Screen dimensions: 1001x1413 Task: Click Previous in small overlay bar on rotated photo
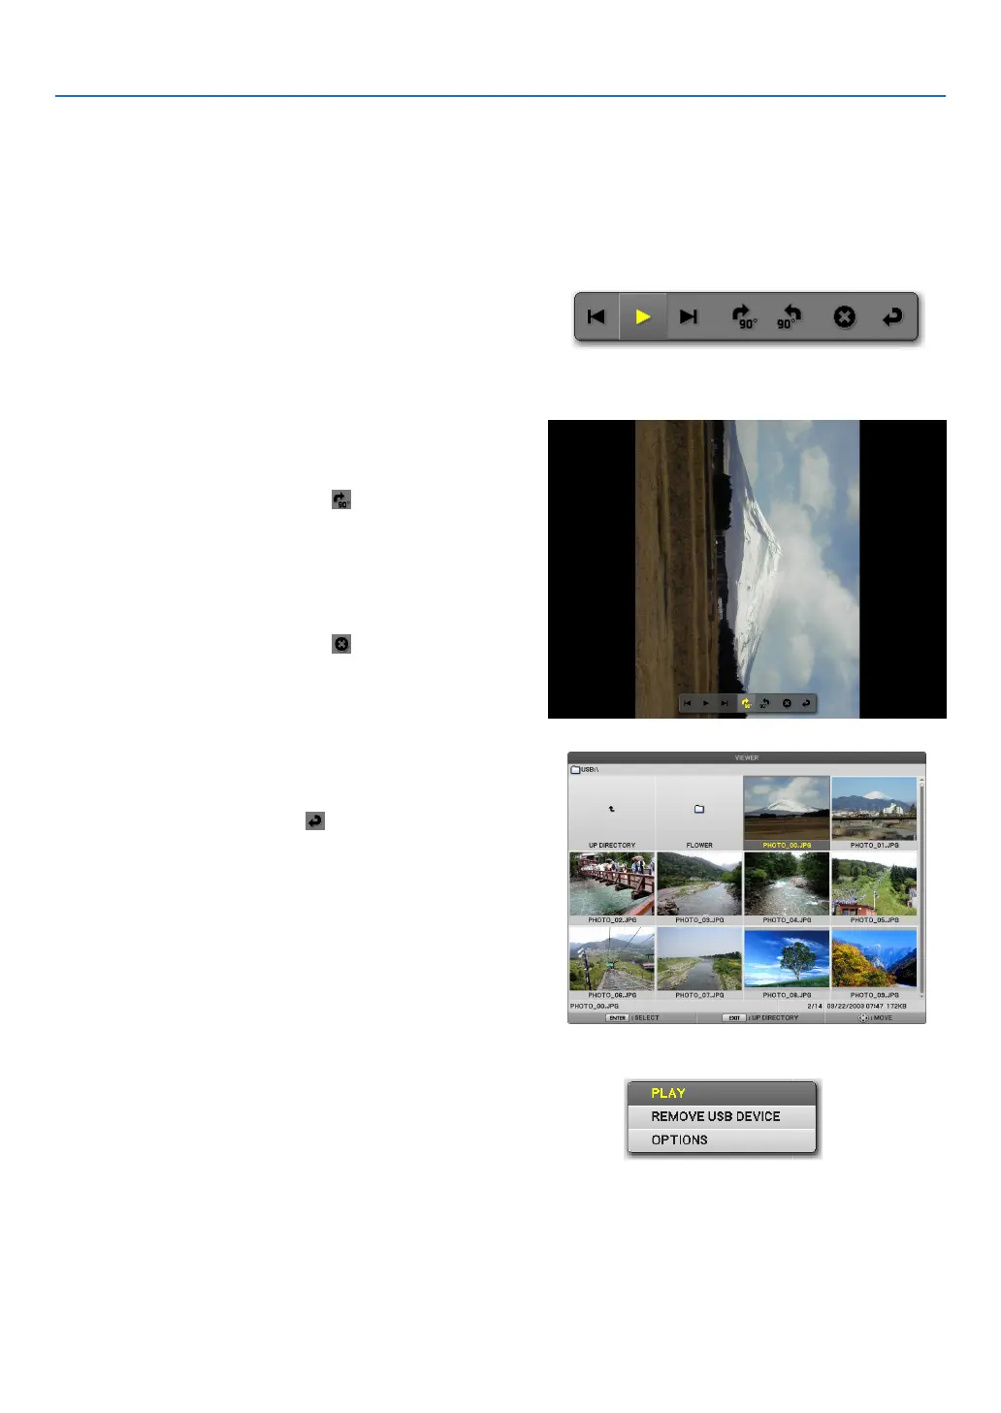(x=688, y=703)
